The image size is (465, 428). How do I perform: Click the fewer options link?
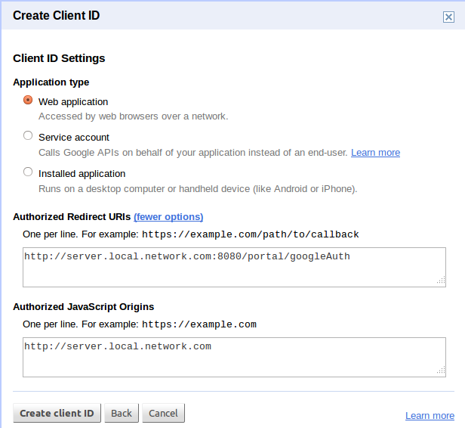(x=168, y=217)
